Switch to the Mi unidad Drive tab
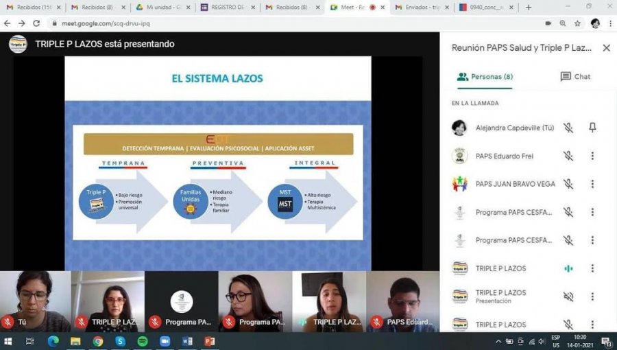 point(162,8)
